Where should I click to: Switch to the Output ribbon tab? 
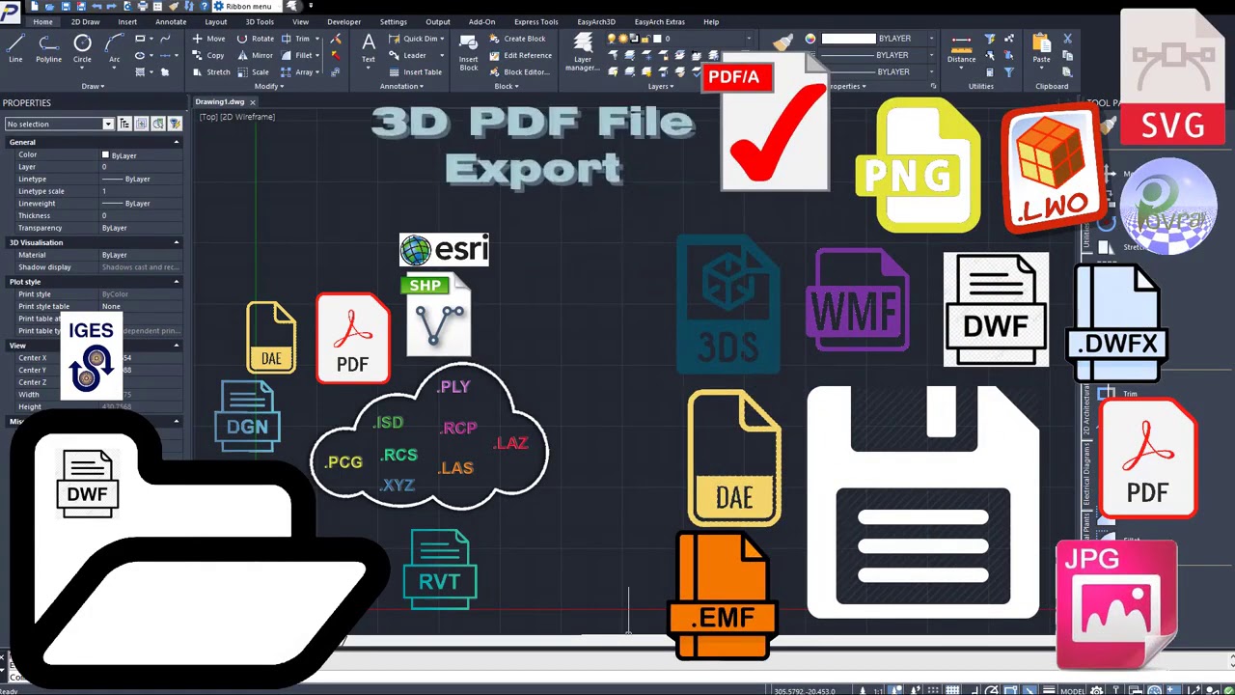pyautogui.click(x=438, y=21)
